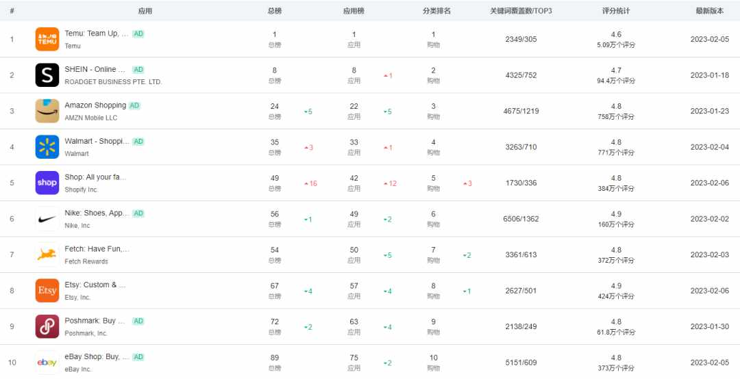Open Nike keyword coverage 6506/1362
The height and width of the screenshot is (379, 740).
point(521,219)
